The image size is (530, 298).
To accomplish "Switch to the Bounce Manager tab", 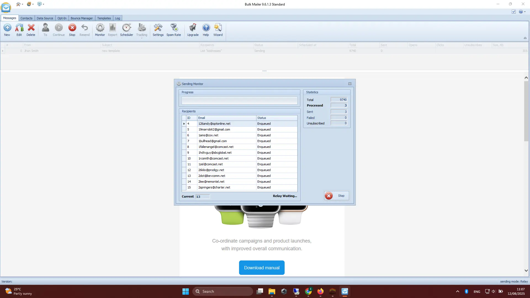I will [82, 18].
